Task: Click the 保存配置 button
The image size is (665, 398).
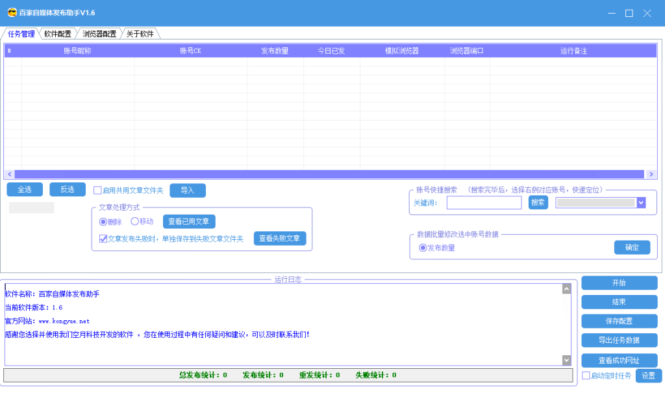Action: point(619,321)
